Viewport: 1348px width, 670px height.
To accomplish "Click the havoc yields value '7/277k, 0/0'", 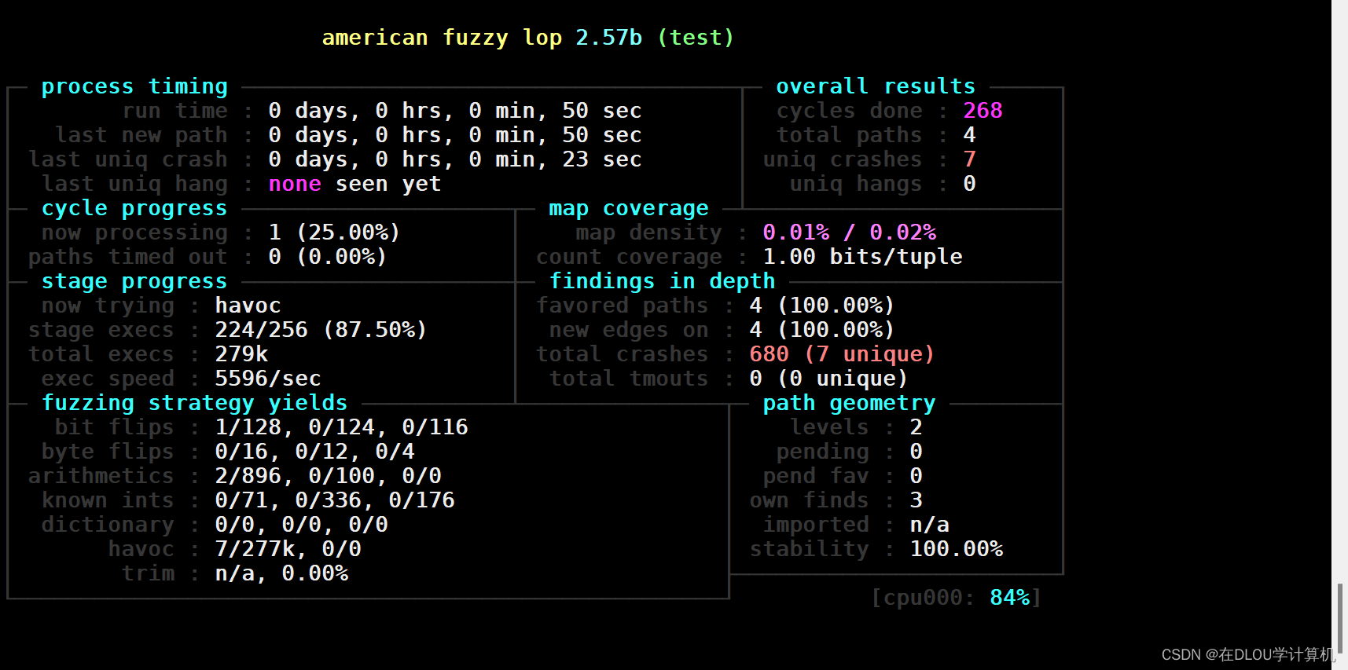I will click(x=288, y=549).
